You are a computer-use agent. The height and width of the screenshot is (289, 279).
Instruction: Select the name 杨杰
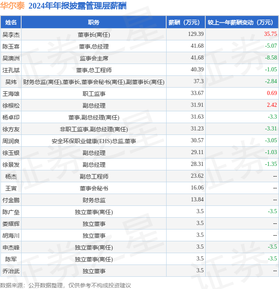pyautogui.click(x=11, y=176)
